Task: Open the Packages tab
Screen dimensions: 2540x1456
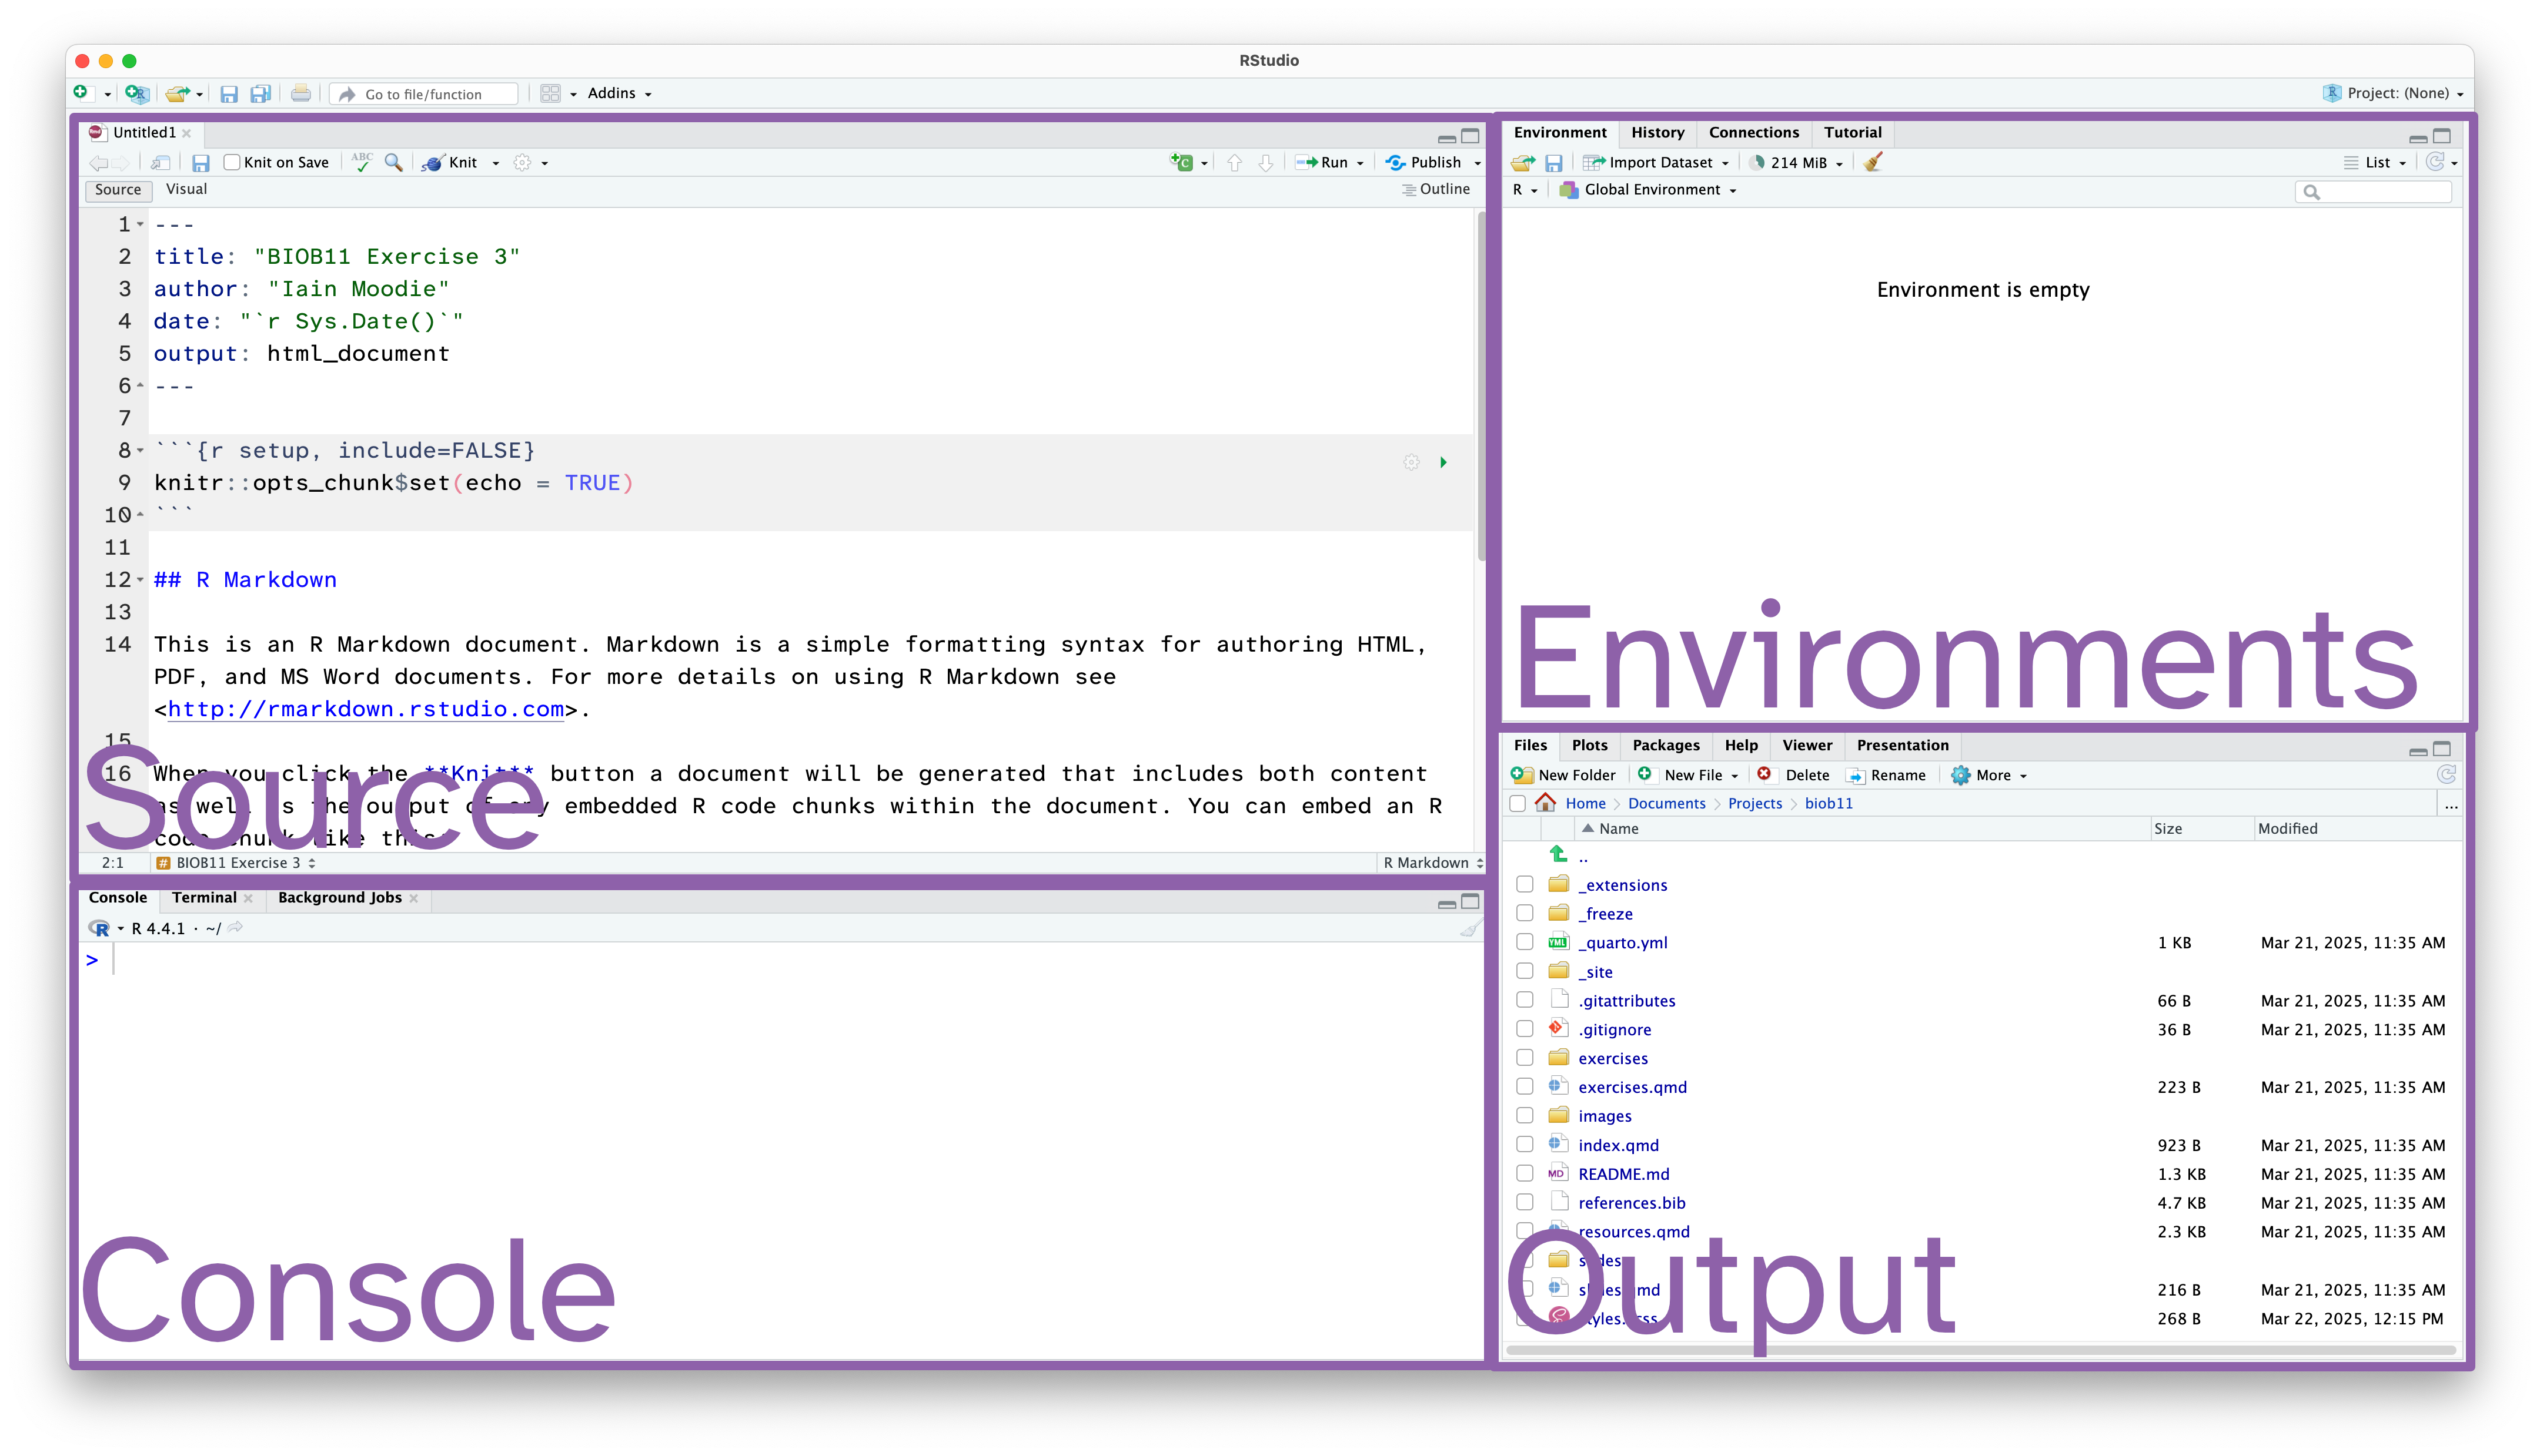Action: pos(1666,745)
